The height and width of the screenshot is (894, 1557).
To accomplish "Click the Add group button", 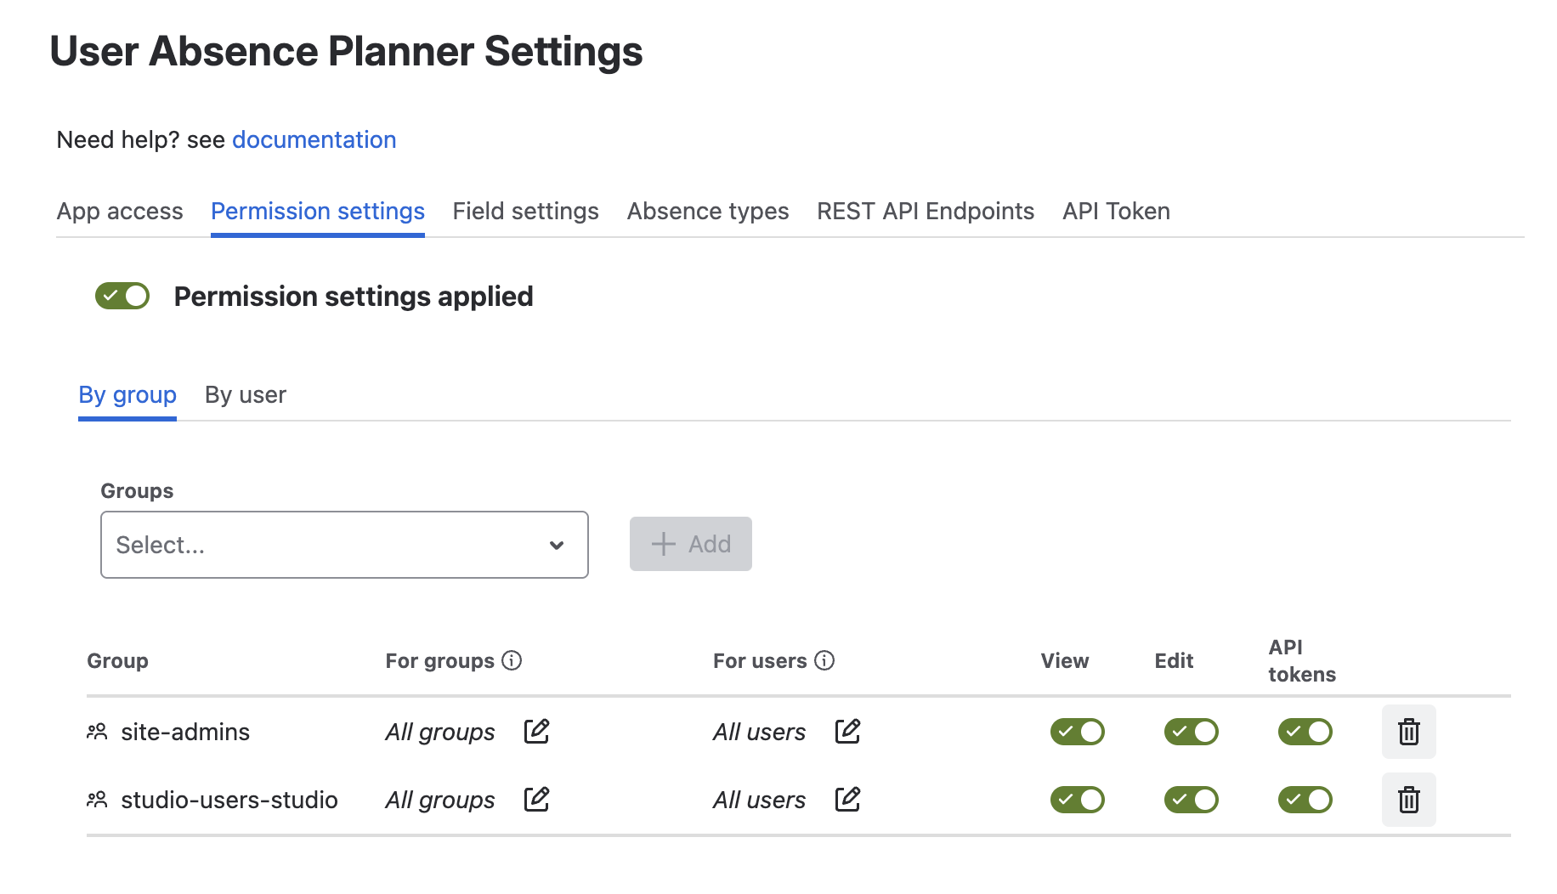I will point(690,544).
